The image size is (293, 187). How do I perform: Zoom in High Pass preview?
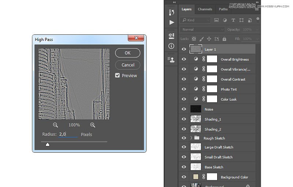[x=93, y=125]
